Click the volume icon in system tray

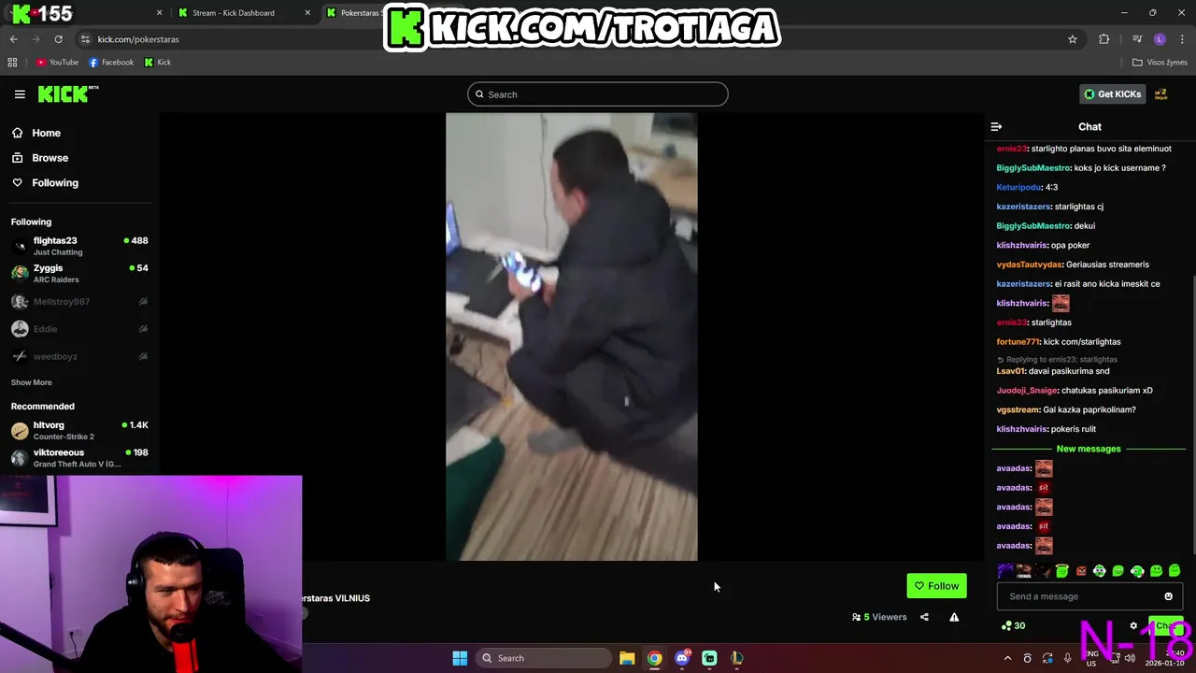[x=1130, y=658]
